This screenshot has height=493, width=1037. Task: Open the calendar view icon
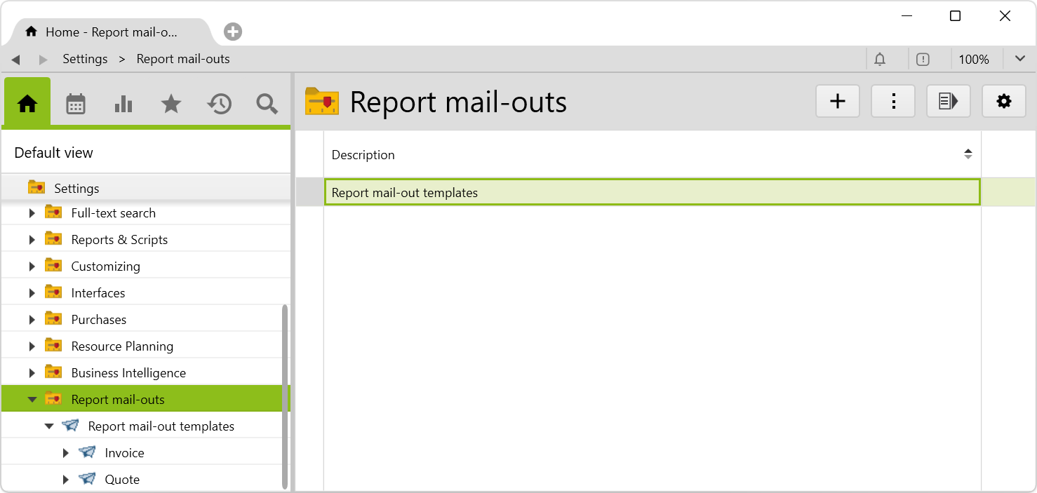tap(76, 104)
